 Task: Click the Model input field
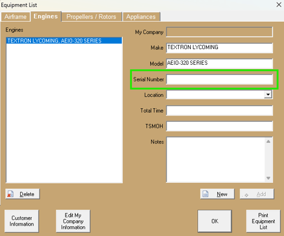(219, 64)
